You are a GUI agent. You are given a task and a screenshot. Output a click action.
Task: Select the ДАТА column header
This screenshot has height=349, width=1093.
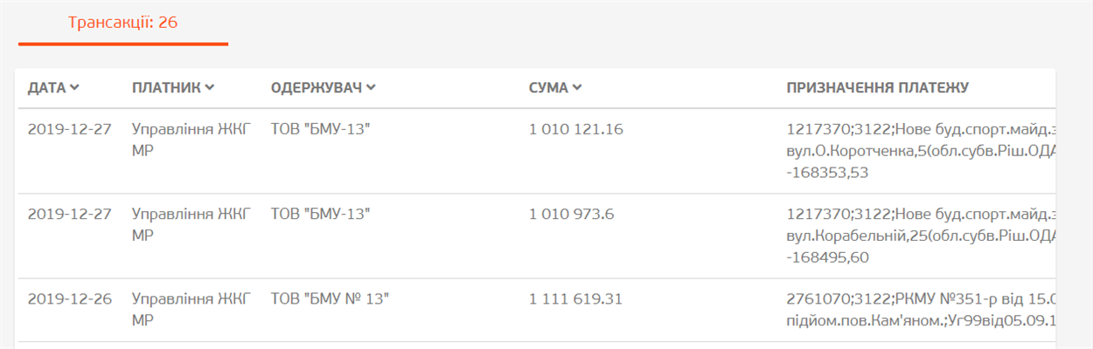click(x=47, y=87)
